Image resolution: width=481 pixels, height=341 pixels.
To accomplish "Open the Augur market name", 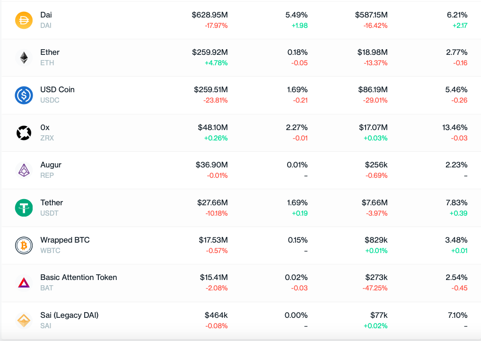I will coord(51,165).
